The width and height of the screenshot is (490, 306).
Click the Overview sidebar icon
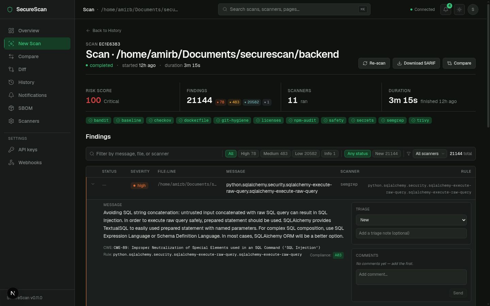click(x=11, y=31)
